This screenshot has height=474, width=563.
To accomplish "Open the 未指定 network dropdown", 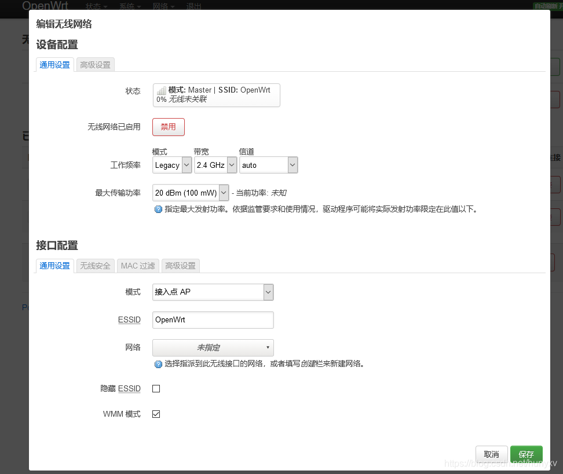I will [213, 348].
